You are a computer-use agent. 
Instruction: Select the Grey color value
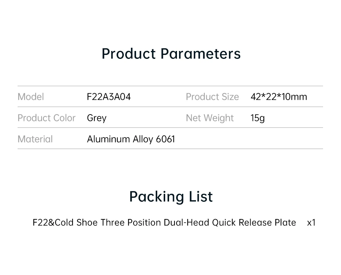coord(97,118)
